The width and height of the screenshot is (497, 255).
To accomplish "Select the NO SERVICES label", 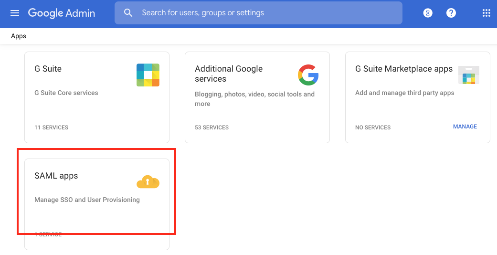I will 373,127.
